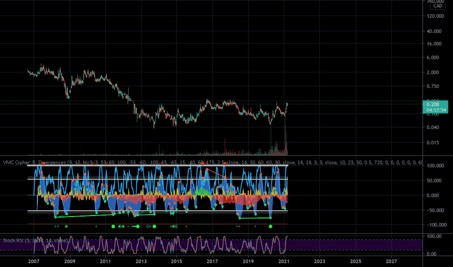Click the 2015 label on the time axis
This screenshot has height=267, width=453.
pyautogui.click(x=176, y=261)
